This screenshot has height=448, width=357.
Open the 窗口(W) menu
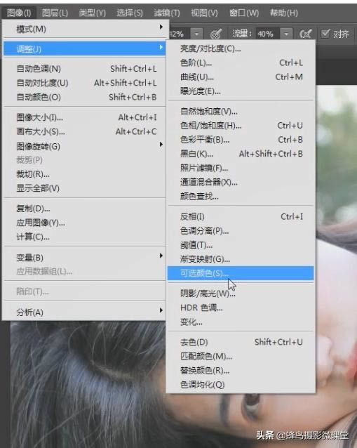pyautogui.click(x=244, y=13)
